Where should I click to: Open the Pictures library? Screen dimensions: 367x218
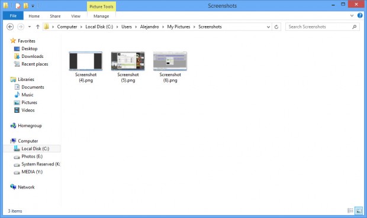(29, 103)
